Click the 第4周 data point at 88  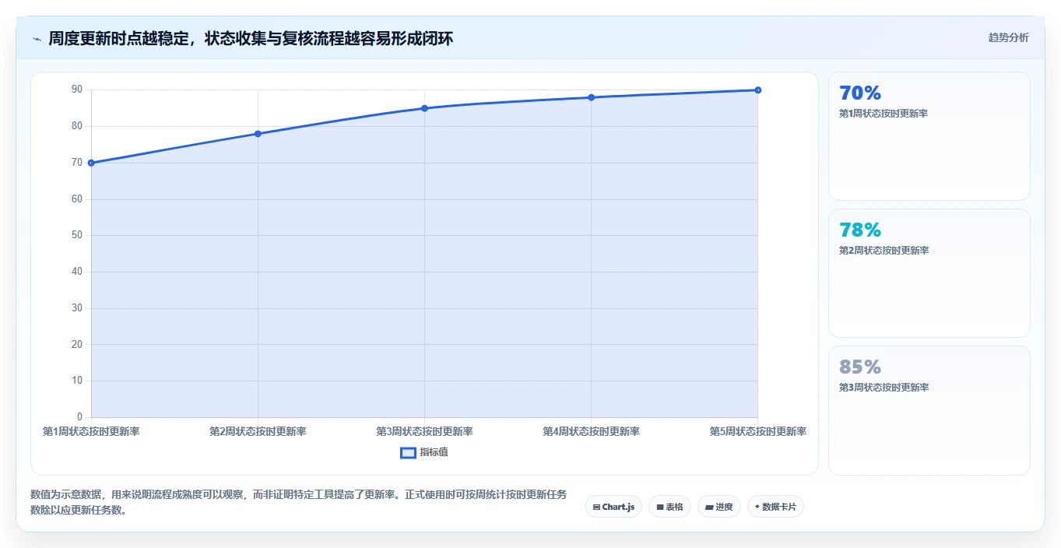[591, 97]
